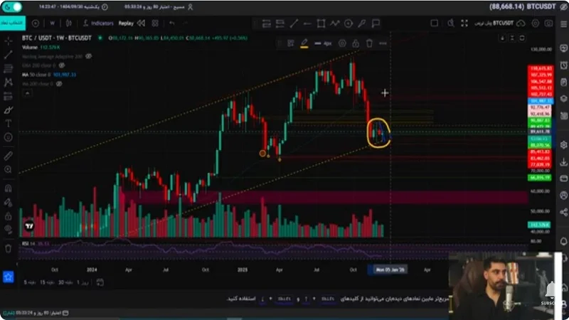This screenshot has height=320, width=569.
Task: Choose the ruler measure tool
Action: coord(8,156)
